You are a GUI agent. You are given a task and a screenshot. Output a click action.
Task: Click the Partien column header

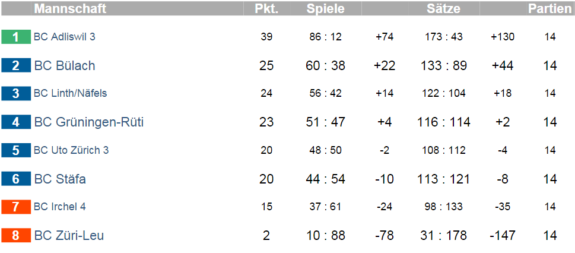(550, 8)
